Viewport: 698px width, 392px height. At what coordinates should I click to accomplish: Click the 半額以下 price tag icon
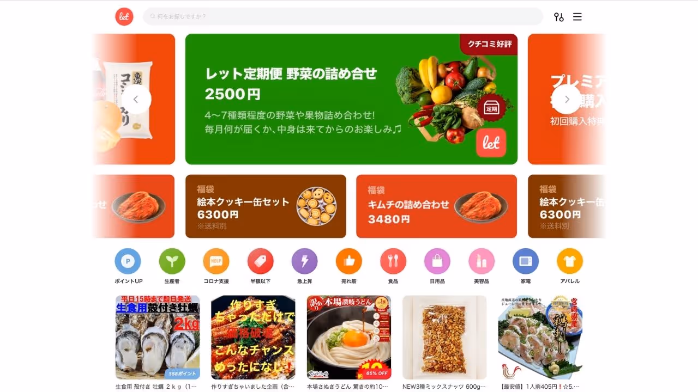tap(260, 261)
